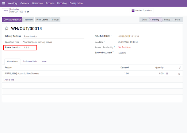Click Check Availability button
Screen dimensions: 187x133
(12, 19)
